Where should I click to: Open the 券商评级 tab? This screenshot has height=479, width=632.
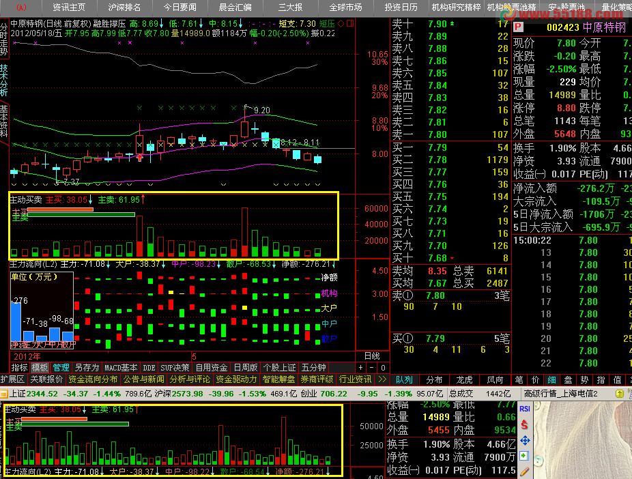point(317,379)
